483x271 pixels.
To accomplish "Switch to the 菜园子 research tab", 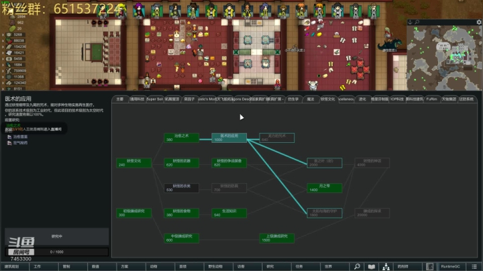I will (189, 99).
